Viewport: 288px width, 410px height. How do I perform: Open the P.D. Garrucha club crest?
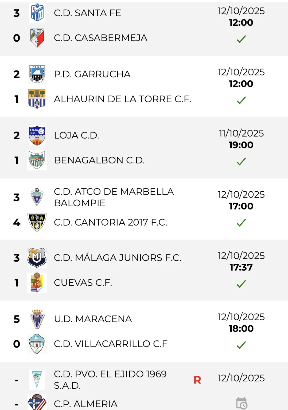37,74
